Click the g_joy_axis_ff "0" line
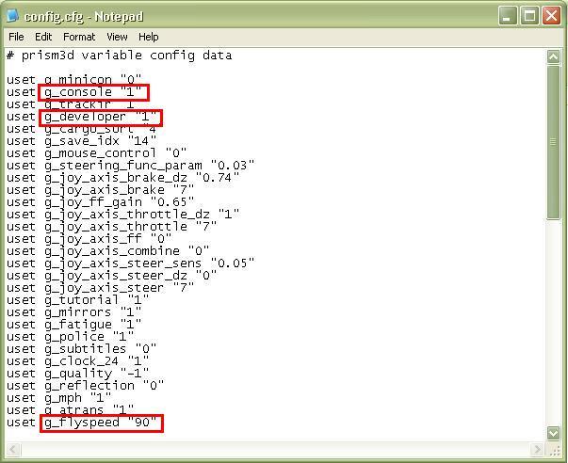The width and height of the screenshot is (568, 463). (x=89, y=239)
